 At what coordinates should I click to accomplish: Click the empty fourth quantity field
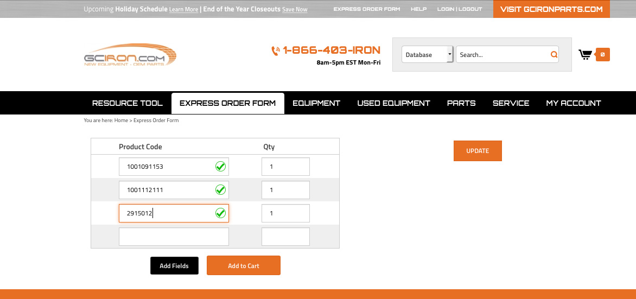click(285, 237)
